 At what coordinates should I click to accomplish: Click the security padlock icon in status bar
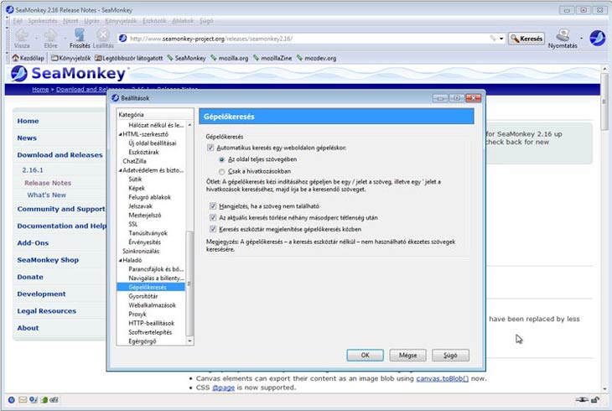(x=595, y=399)
